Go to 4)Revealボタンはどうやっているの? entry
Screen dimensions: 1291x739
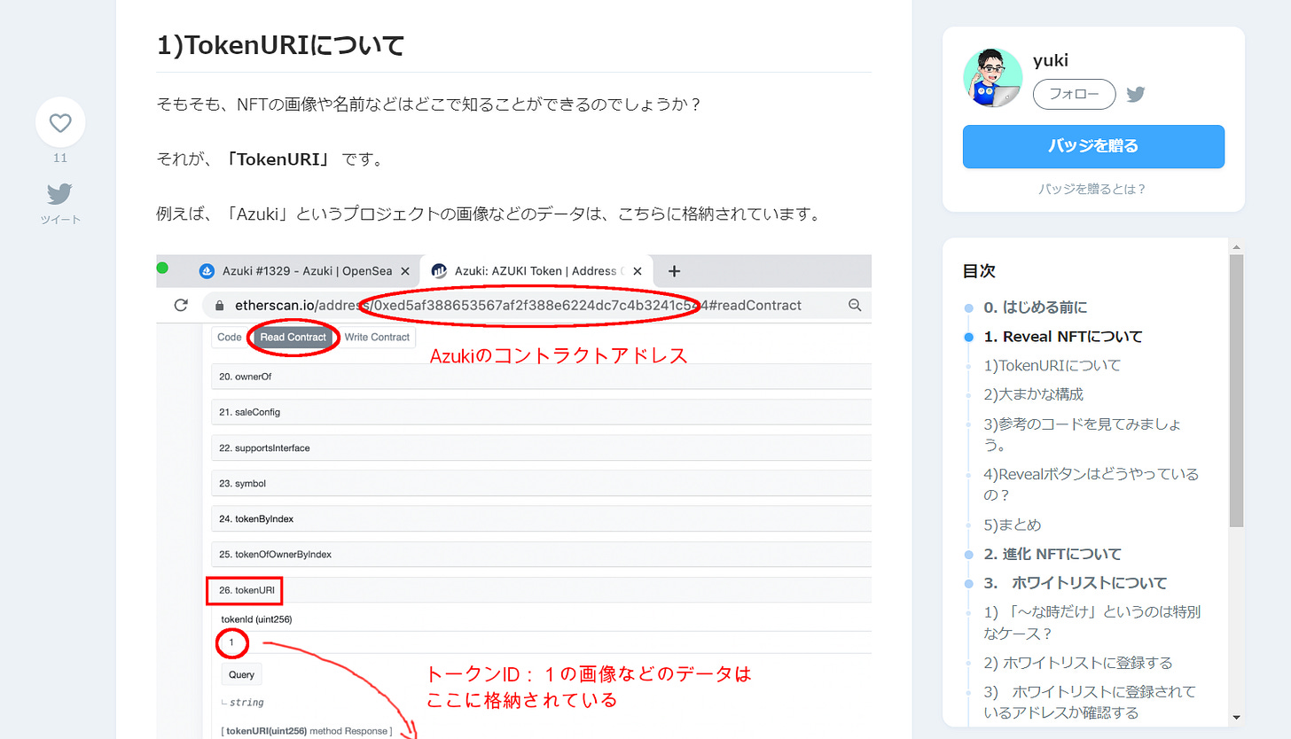[1091, 484]
